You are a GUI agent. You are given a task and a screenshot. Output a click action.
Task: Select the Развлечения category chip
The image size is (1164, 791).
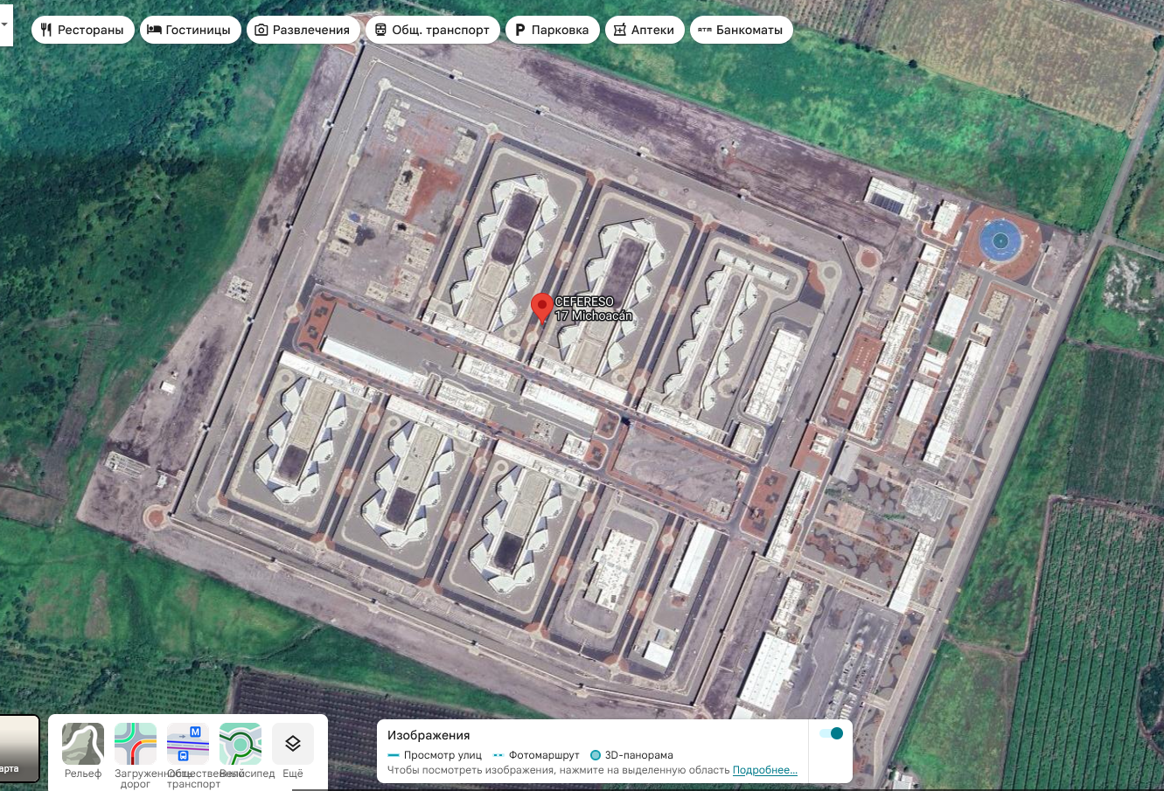[x=303, y=30]
